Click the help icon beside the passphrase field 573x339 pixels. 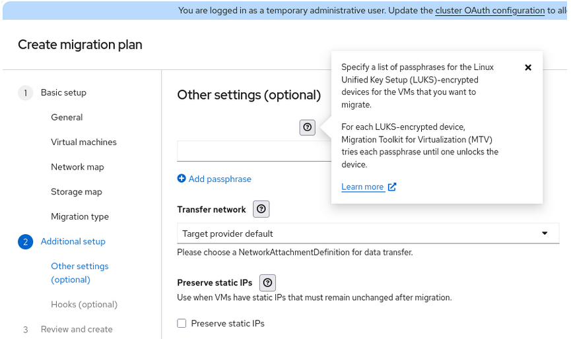click(307, 127)
